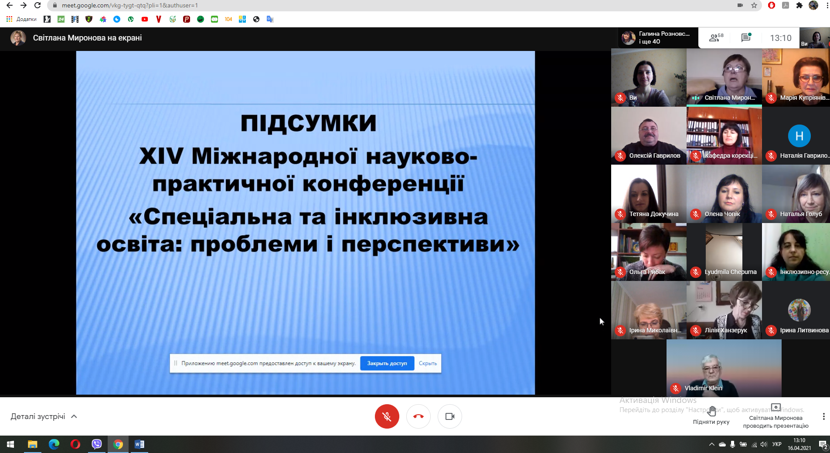830x453 pixels.
Task: Expand the Деталі зустрічі panel
Action: click(x=44, y=416)
